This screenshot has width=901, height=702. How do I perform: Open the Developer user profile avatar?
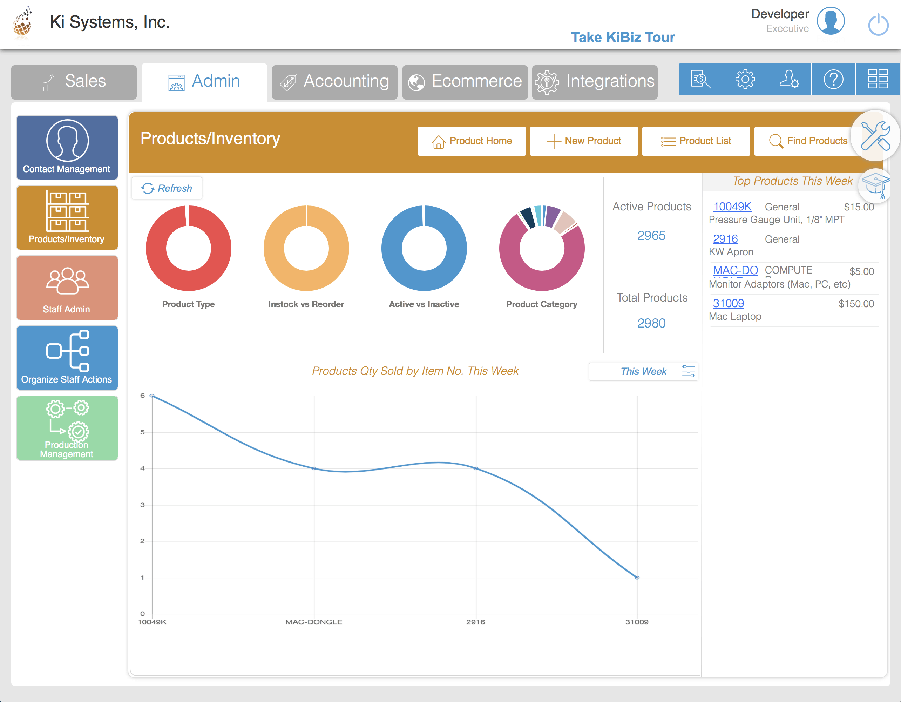tap(830, 21)
